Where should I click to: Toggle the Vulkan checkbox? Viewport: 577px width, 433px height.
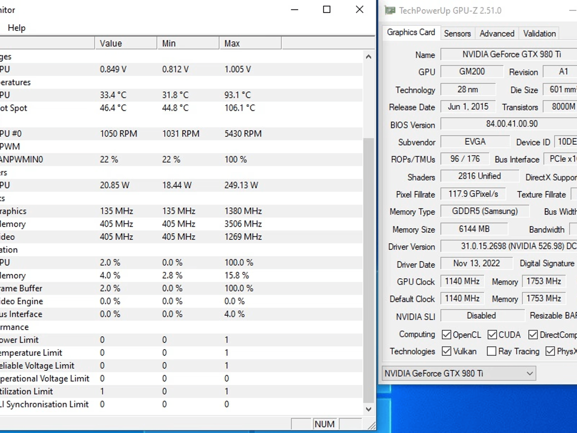pyautogui.click(x=446, y=351)
